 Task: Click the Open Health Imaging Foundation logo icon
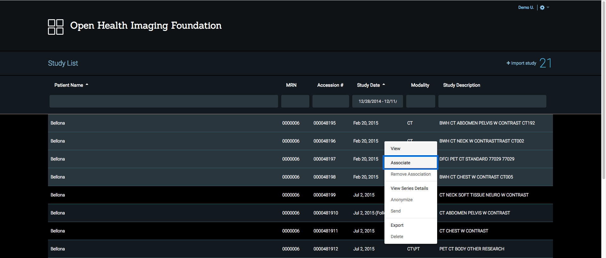56,27
